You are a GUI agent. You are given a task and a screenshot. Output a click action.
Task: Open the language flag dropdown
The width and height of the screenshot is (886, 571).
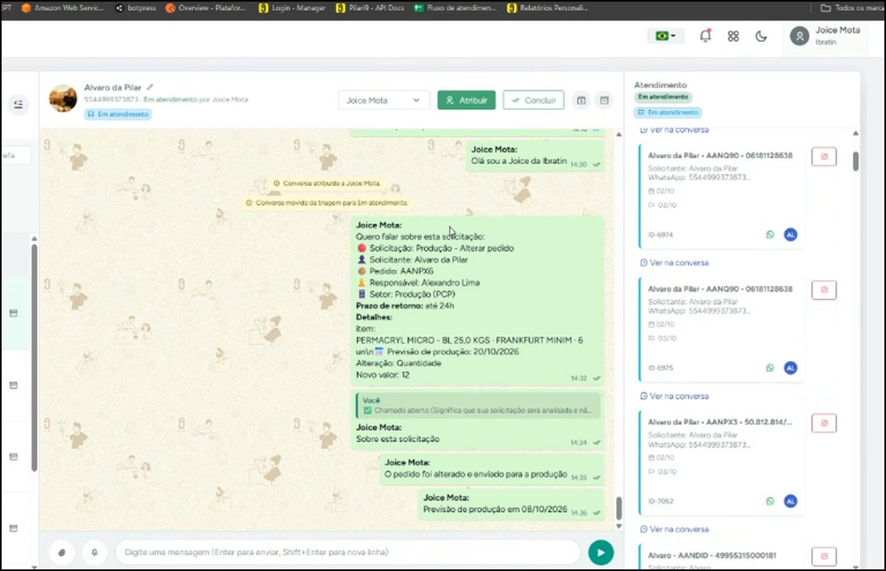[665, 36]
